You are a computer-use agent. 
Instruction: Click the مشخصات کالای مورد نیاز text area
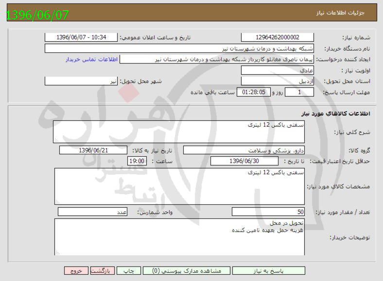[x=179, y=186]
